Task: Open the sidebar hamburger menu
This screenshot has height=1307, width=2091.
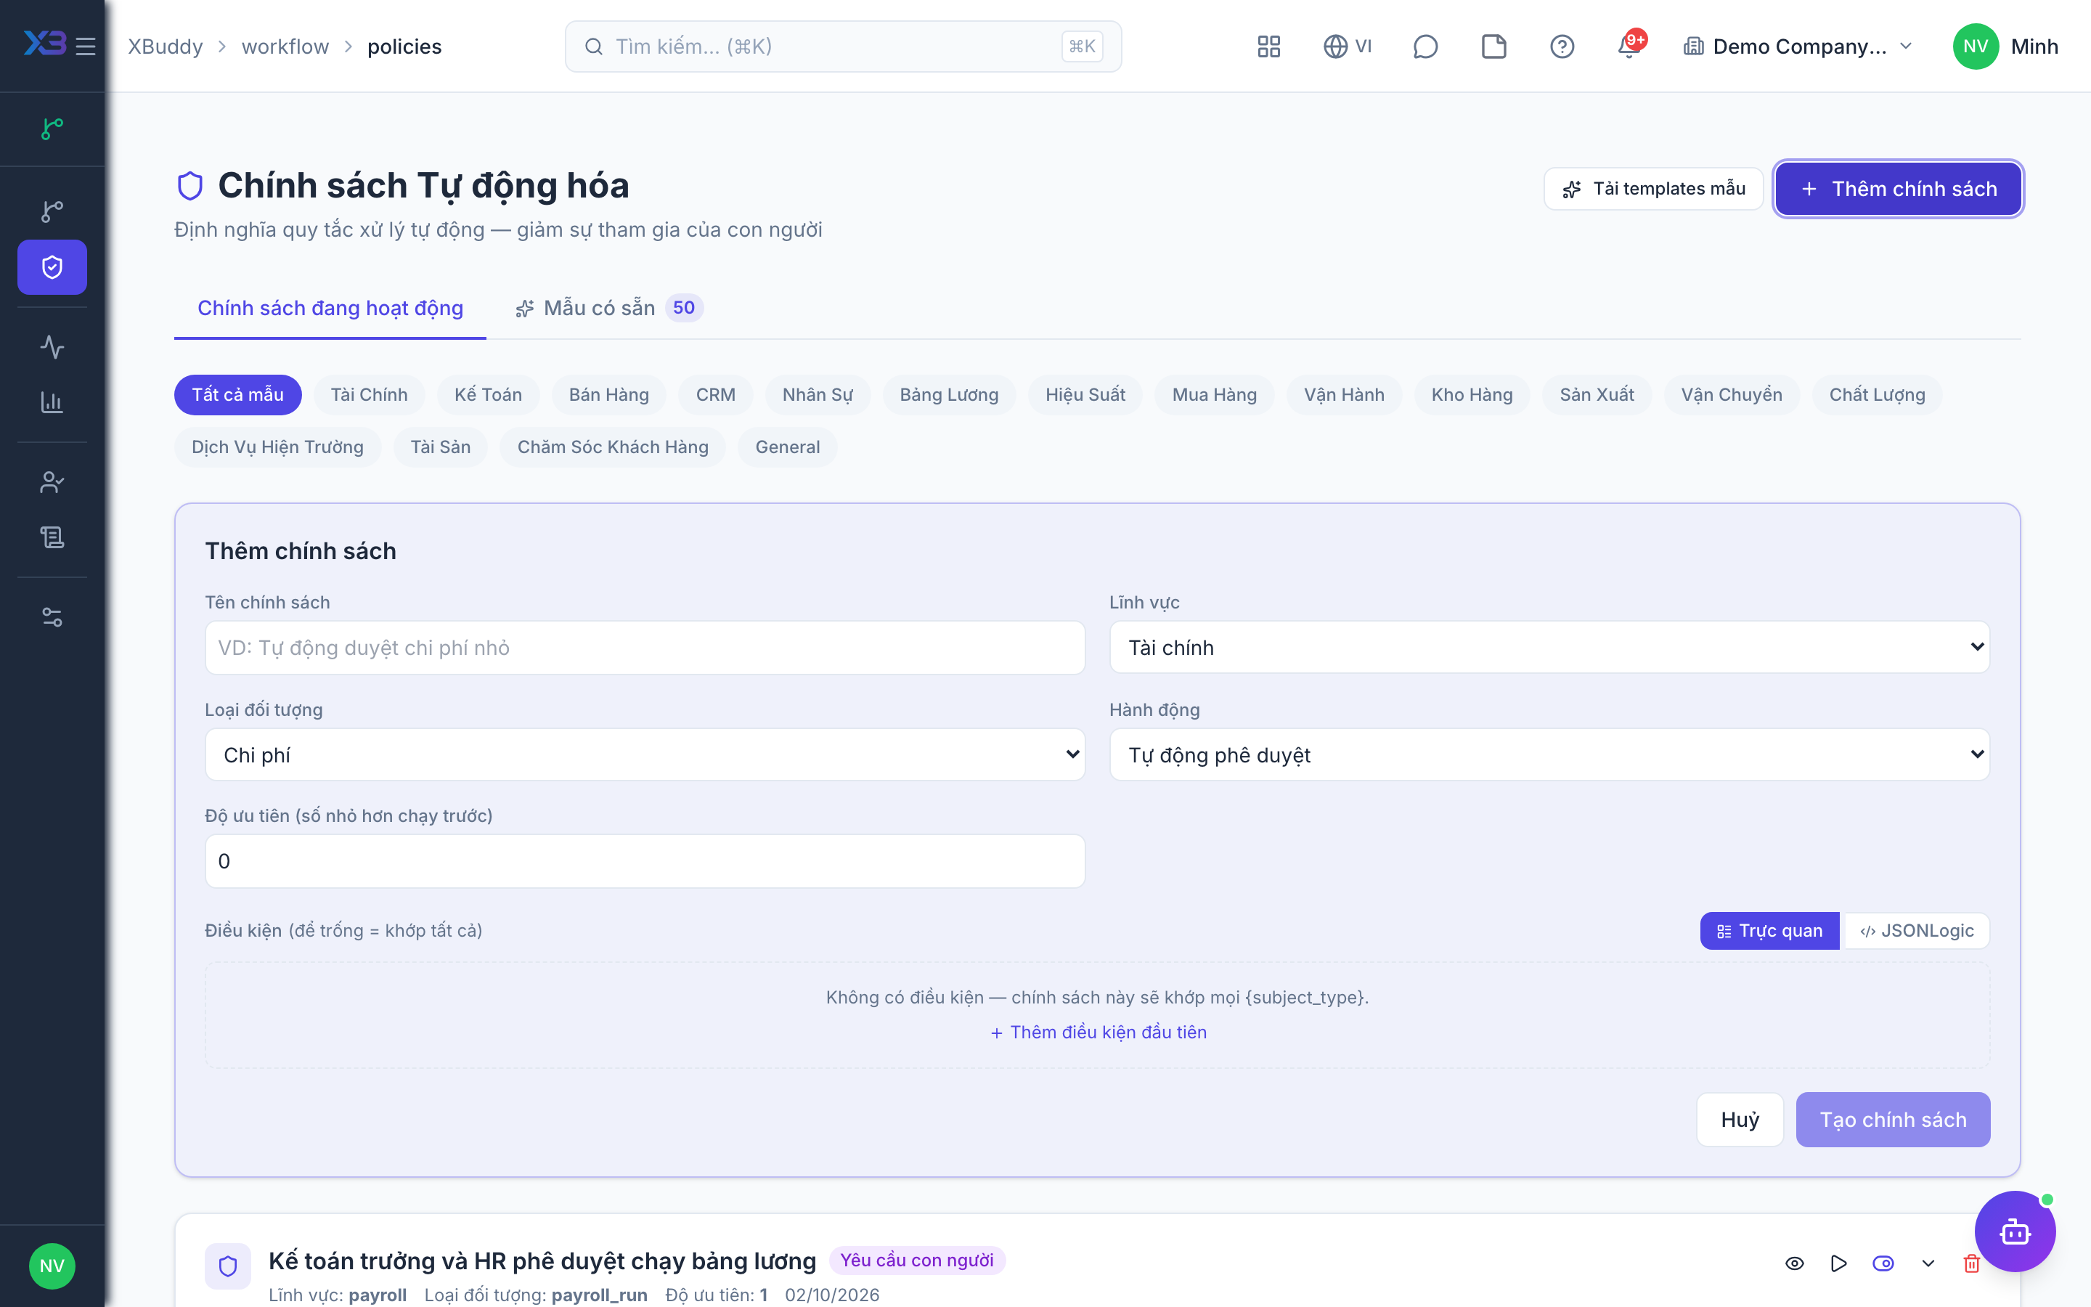Action: (86, 46)
